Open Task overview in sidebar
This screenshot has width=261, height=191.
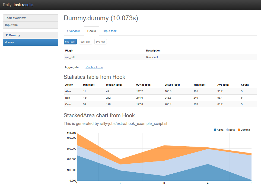30,18
